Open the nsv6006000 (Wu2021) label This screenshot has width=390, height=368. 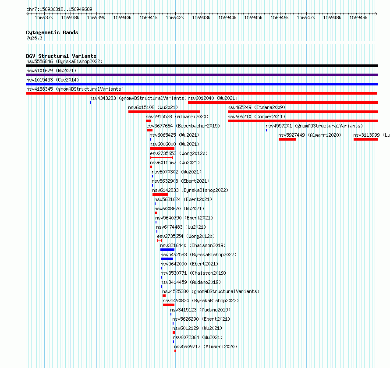point(174,144)
